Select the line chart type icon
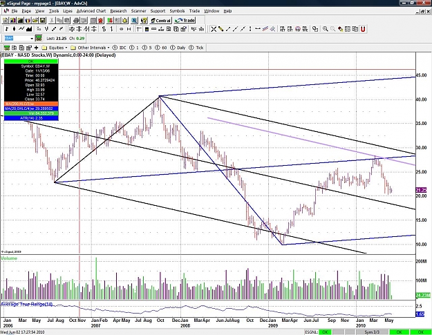 click(x=21, y=29)
